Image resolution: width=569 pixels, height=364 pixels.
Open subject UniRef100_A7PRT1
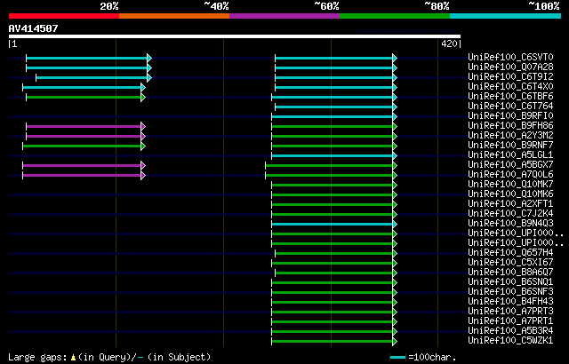tap(510, 321)
